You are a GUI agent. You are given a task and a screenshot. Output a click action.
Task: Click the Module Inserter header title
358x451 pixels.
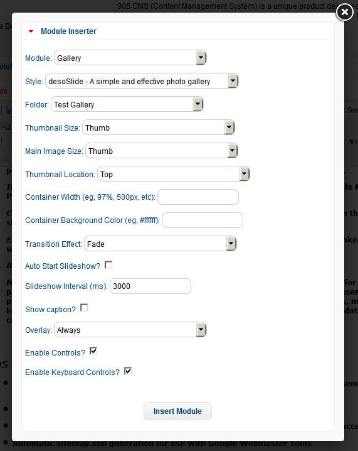pyautogui.click(x=68, y=31)
